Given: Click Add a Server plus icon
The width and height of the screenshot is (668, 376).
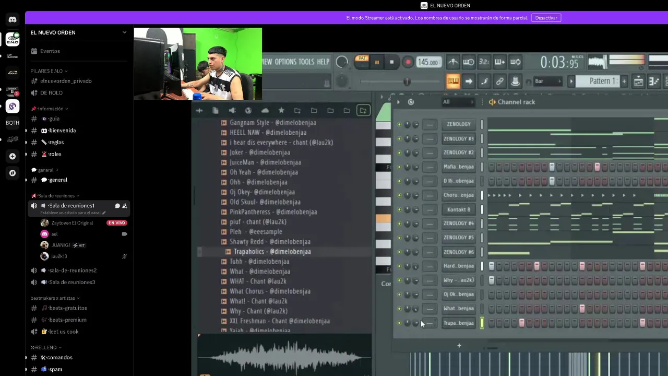Looking at the screenshot, I should point(13,156).
